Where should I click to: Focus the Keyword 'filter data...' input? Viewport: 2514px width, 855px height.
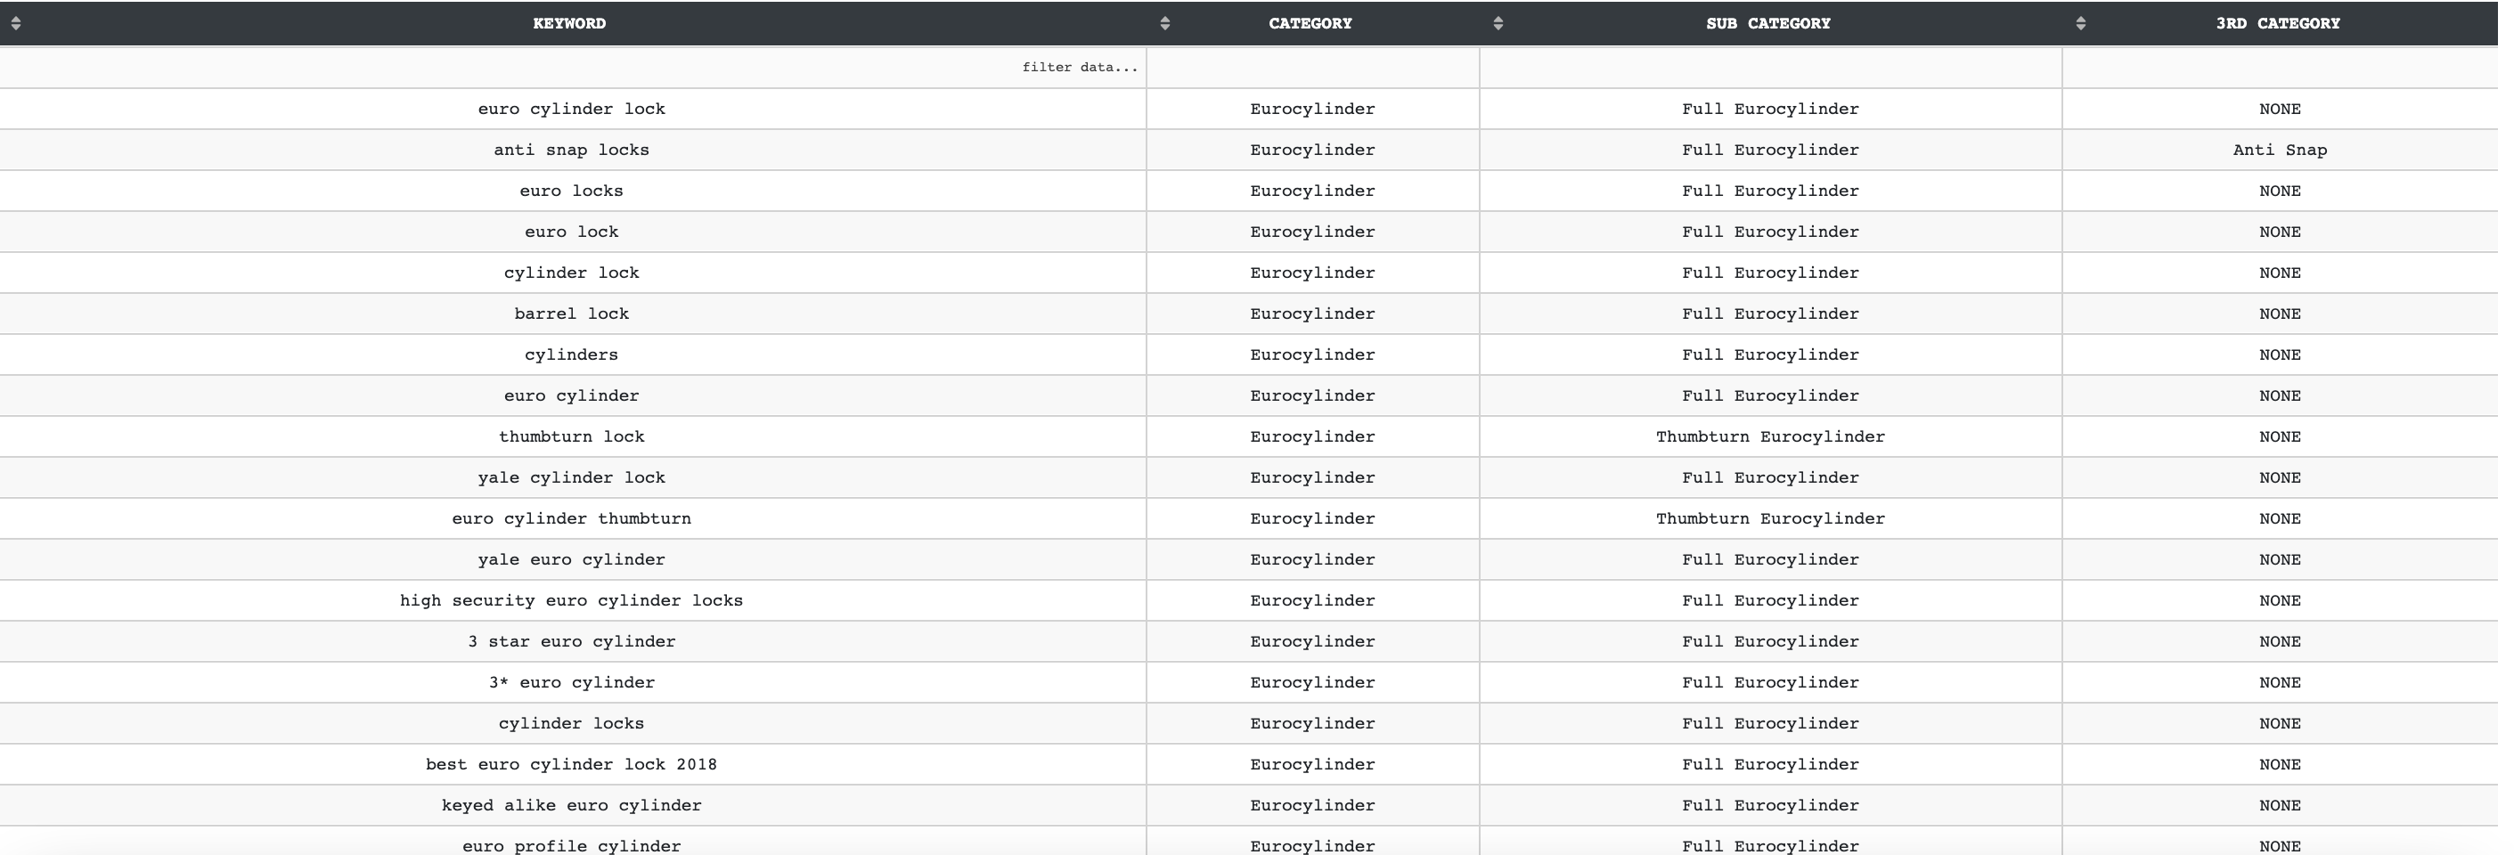573,68
